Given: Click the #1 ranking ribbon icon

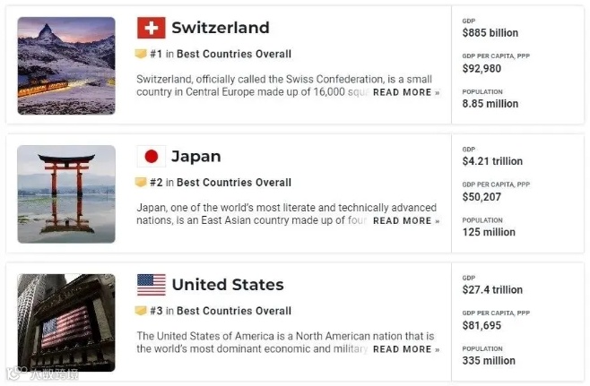Looking at the screenshot, I should [x=141, y=54].
